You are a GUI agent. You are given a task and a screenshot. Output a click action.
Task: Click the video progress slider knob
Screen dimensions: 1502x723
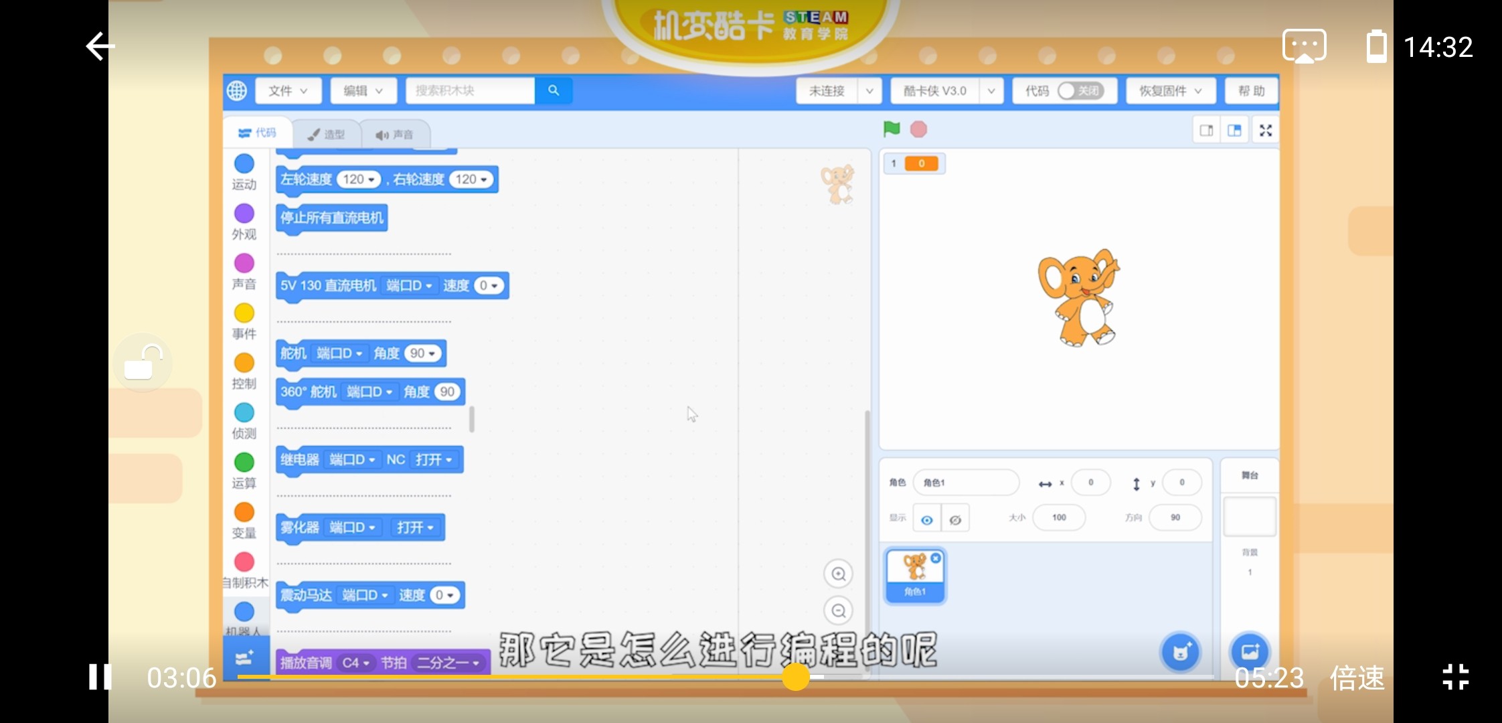point(796,677)
